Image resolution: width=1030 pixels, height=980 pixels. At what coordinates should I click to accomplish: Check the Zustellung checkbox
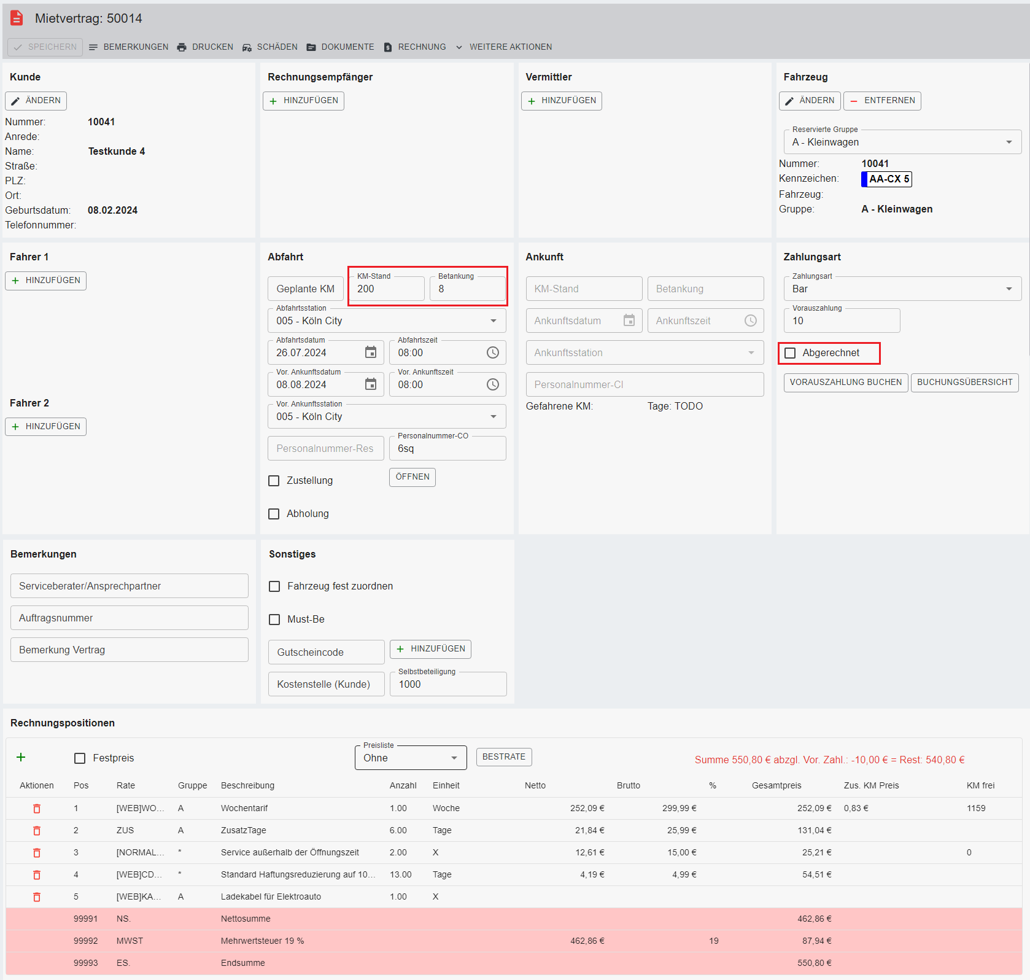274,481
